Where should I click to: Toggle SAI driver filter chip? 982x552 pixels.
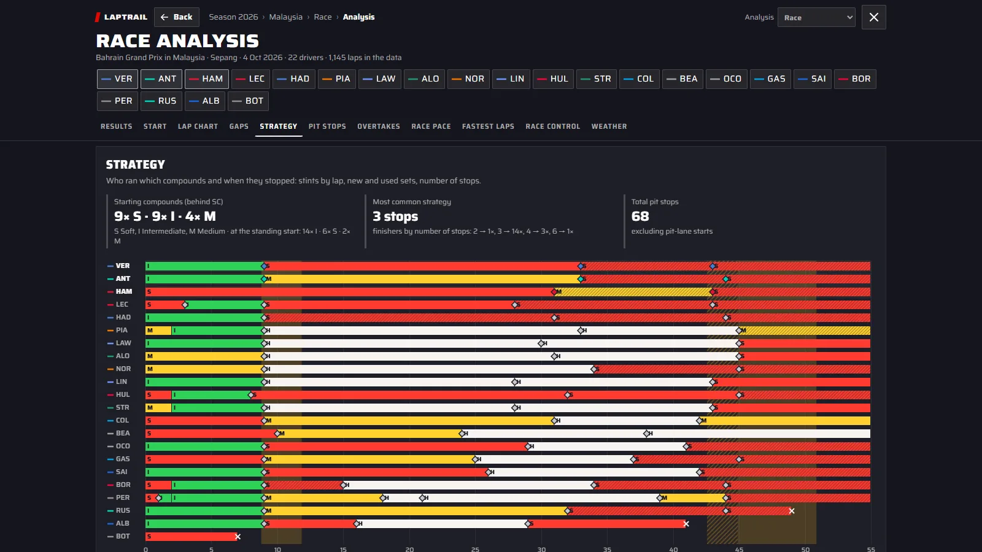[x=813, y=79]
